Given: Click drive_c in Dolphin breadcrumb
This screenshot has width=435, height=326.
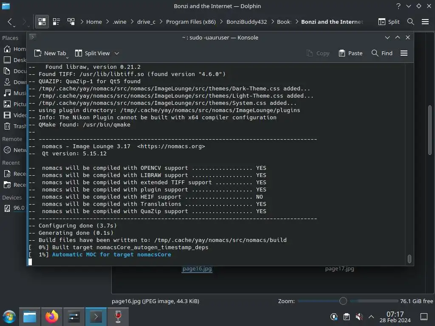Looking at the screenshot, I should click(x=146, y=22).
